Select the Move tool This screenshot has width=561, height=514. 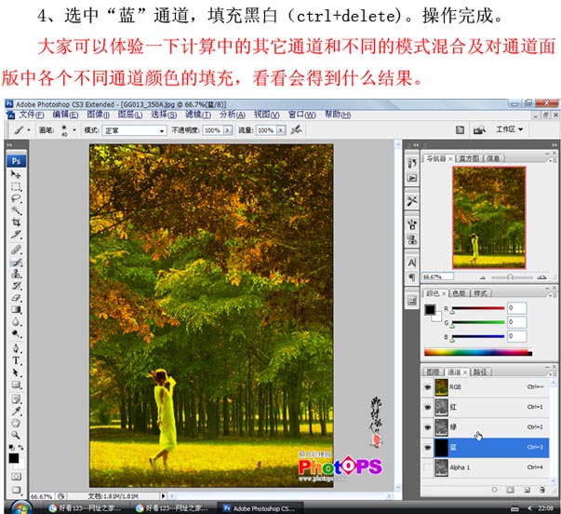point(16,174)
